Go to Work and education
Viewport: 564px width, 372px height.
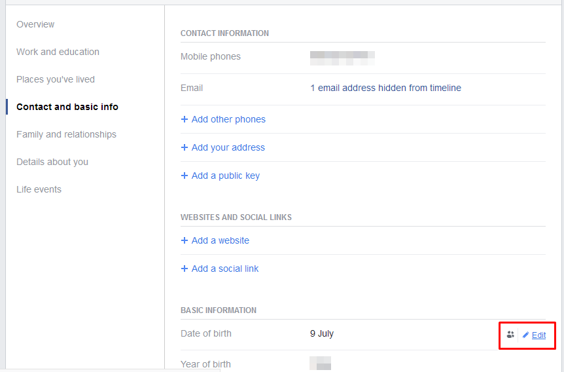pos(58,52)
